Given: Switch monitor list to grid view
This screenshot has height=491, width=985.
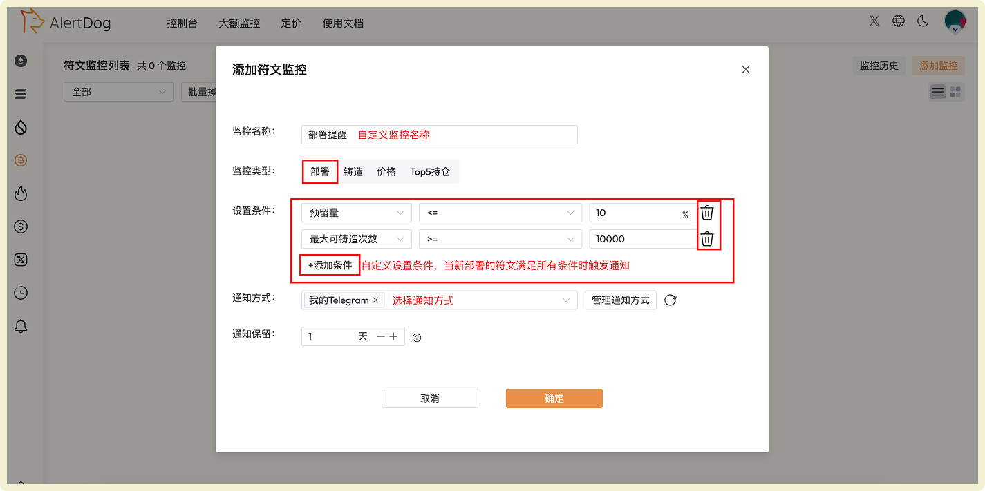Looking at the screenshot, I should pyautogui.click(x=955, y=91).
